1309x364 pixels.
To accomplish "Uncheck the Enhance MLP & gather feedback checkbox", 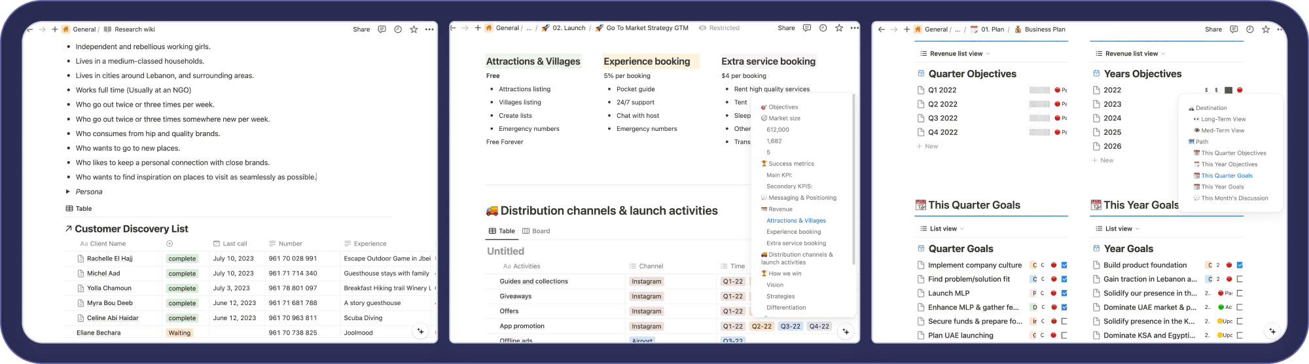I will coord(1064,307).
